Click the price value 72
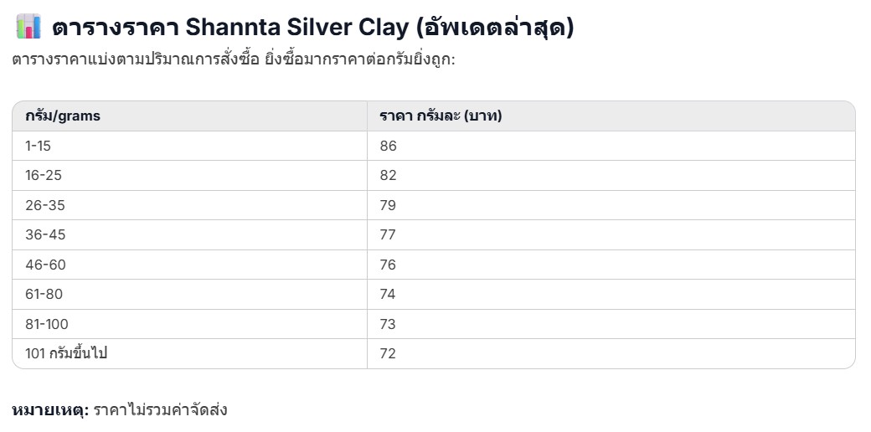This screenshot has width=871, height=432. [388, 353]
